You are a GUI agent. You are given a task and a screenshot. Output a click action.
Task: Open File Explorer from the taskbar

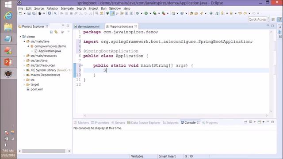[8, 27]
